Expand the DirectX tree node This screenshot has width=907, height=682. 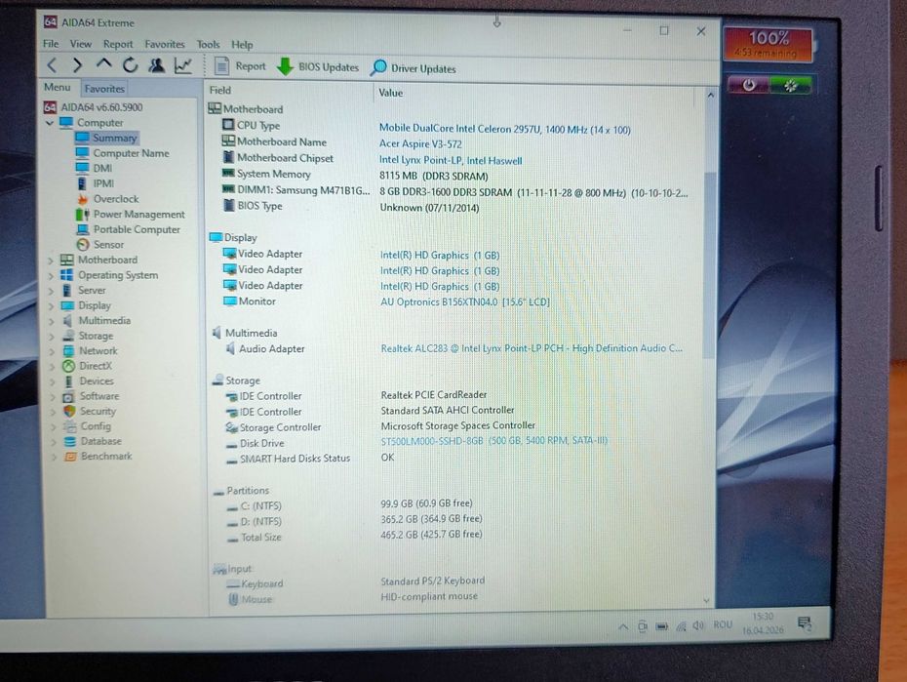click(x=52, y=366)
